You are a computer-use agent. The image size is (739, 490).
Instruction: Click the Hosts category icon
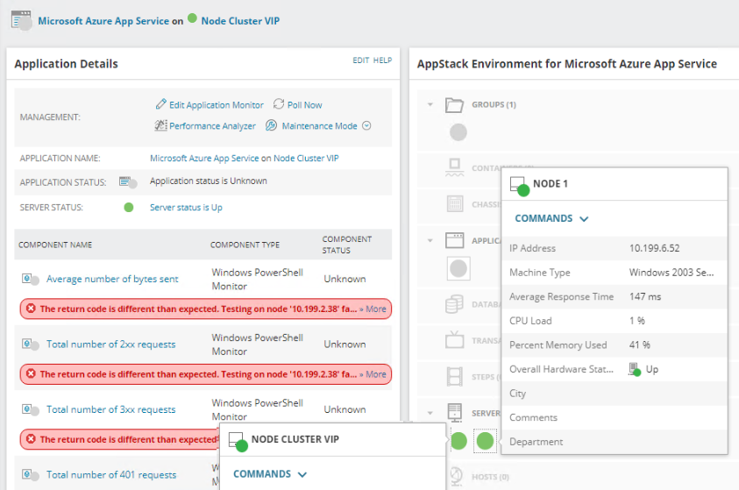point(456,476)
